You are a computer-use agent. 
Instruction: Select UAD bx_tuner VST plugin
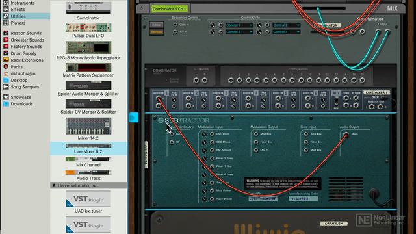[88, 199]
